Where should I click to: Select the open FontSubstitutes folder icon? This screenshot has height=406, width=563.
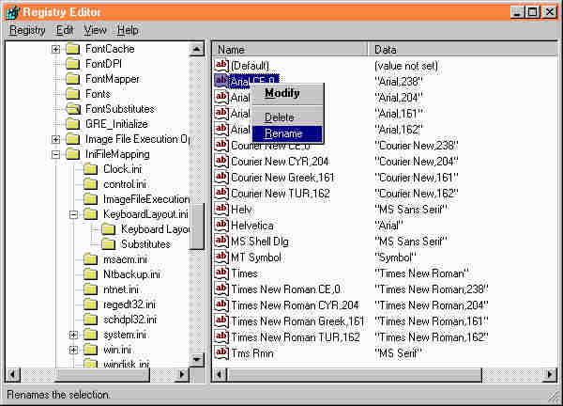click(73, 109)
